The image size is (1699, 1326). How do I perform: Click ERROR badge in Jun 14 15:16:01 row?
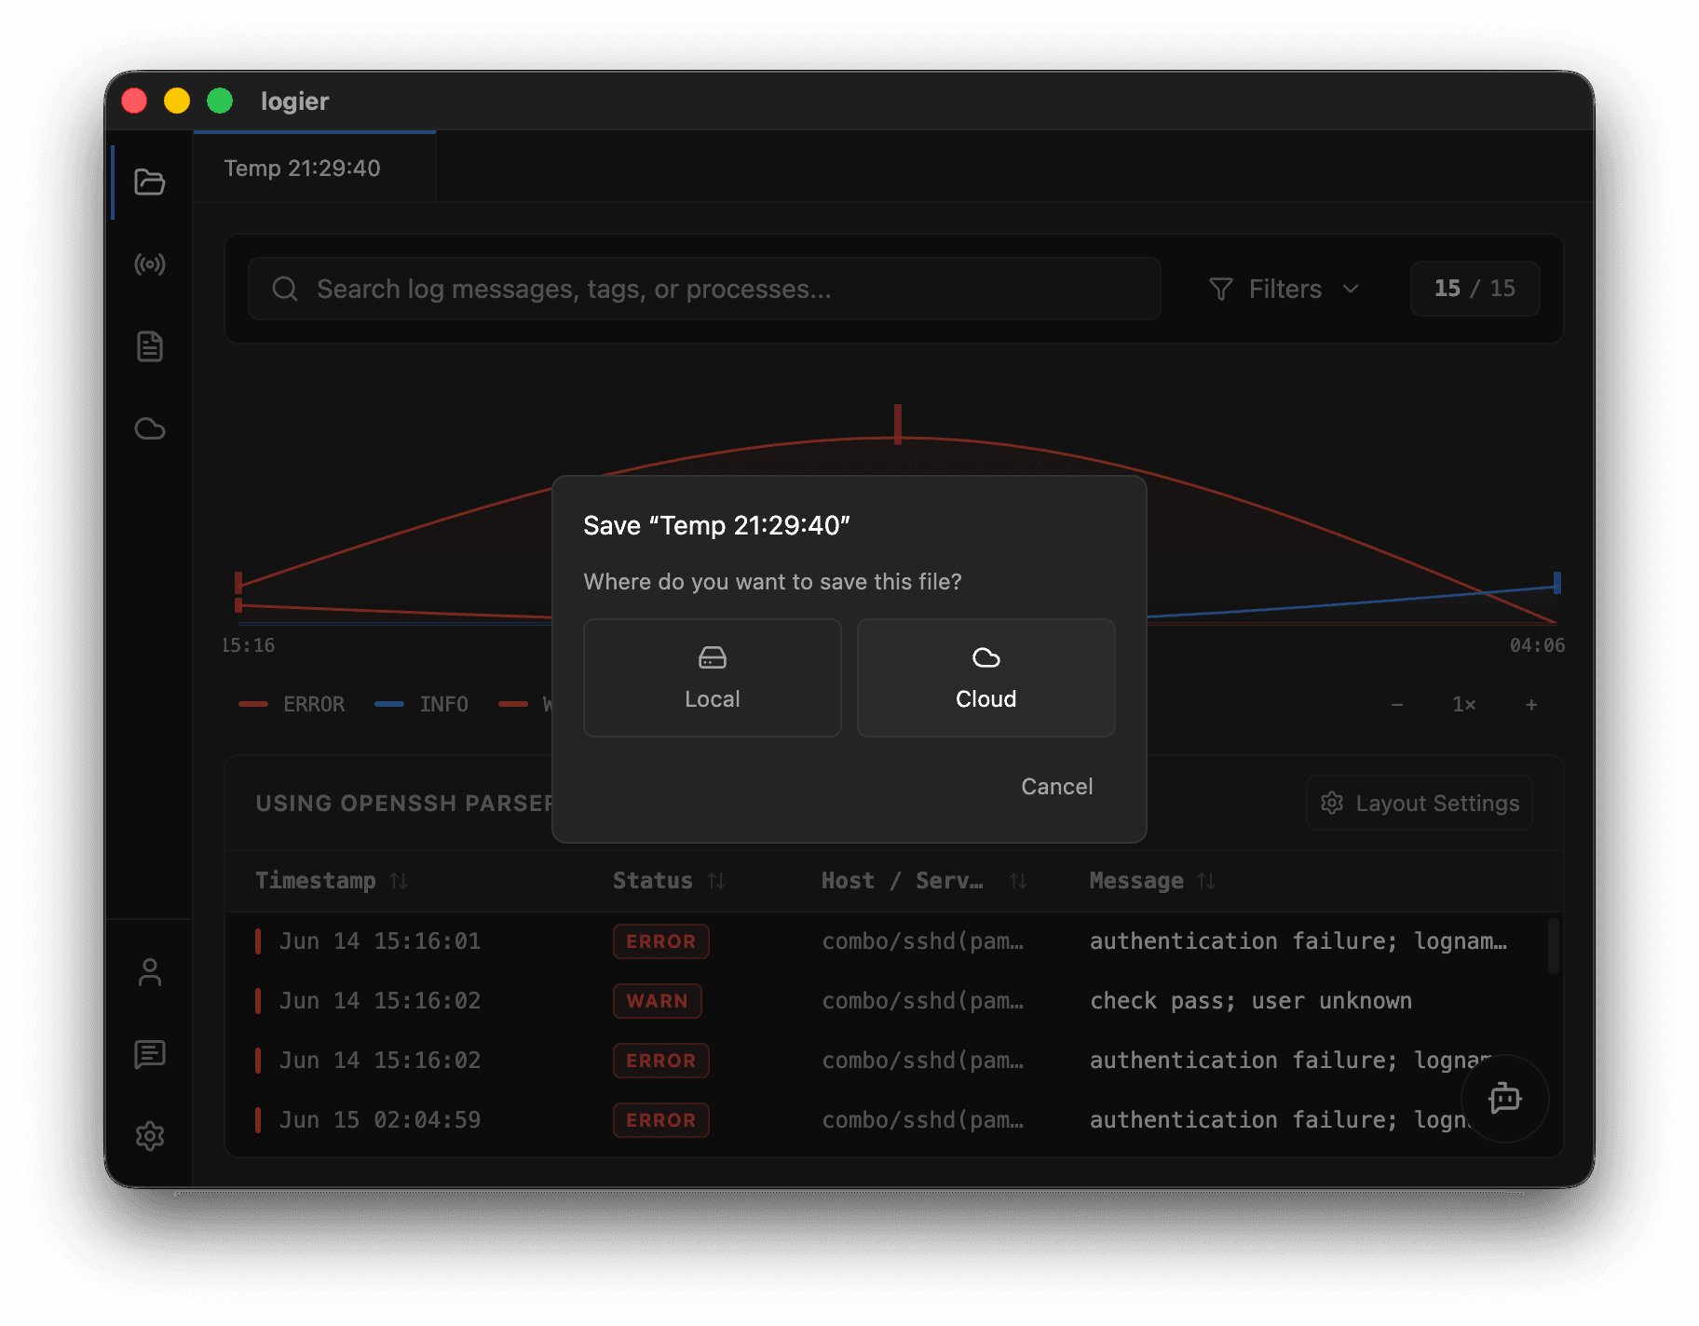point(661,941)
